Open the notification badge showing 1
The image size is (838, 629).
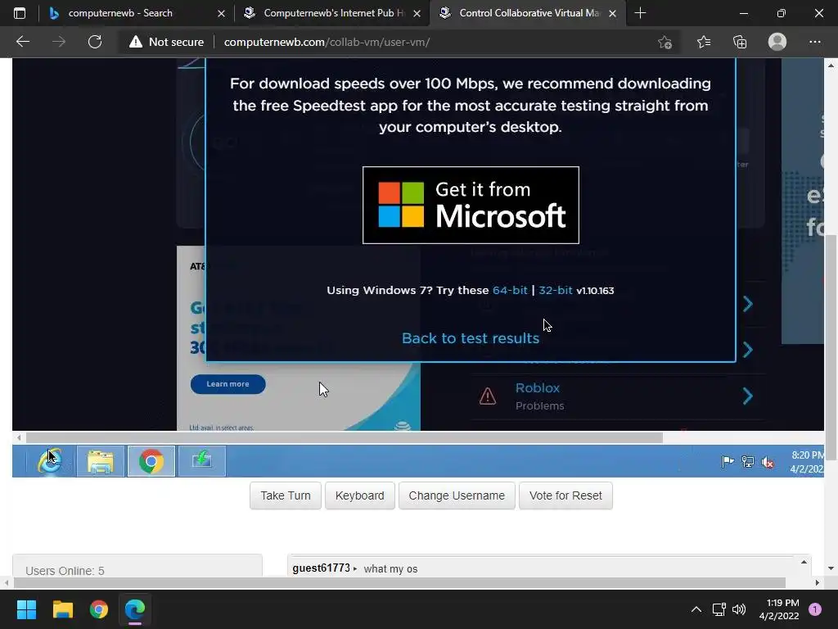tap(815, 609)
